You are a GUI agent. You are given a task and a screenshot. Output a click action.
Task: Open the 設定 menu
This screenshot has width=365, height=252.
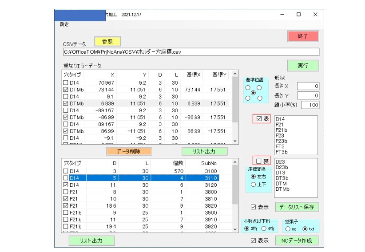click(65, 24)
